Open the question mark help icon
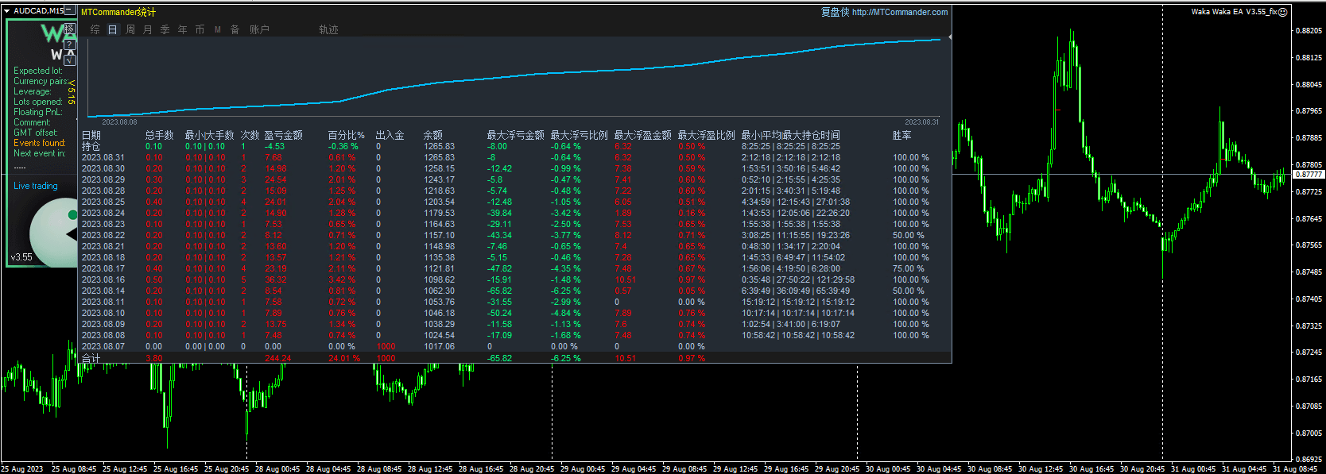Viewport: 1326px width, 474px height. click(x=70, y=45)
